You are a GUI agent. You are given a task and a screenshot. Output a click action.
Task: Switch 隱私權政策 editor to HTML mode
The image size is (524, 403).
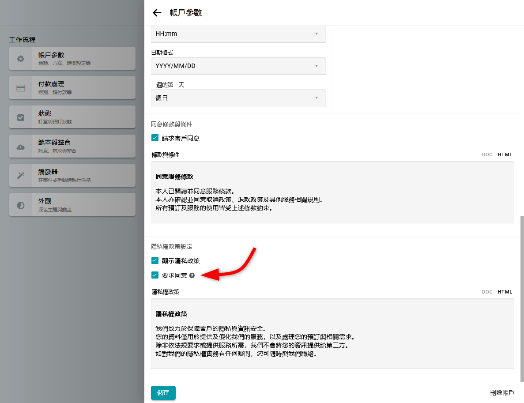click(505, 292)
